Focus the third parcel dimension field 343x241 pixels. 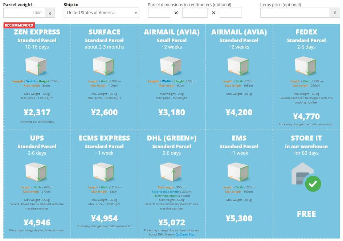(230, 13)
